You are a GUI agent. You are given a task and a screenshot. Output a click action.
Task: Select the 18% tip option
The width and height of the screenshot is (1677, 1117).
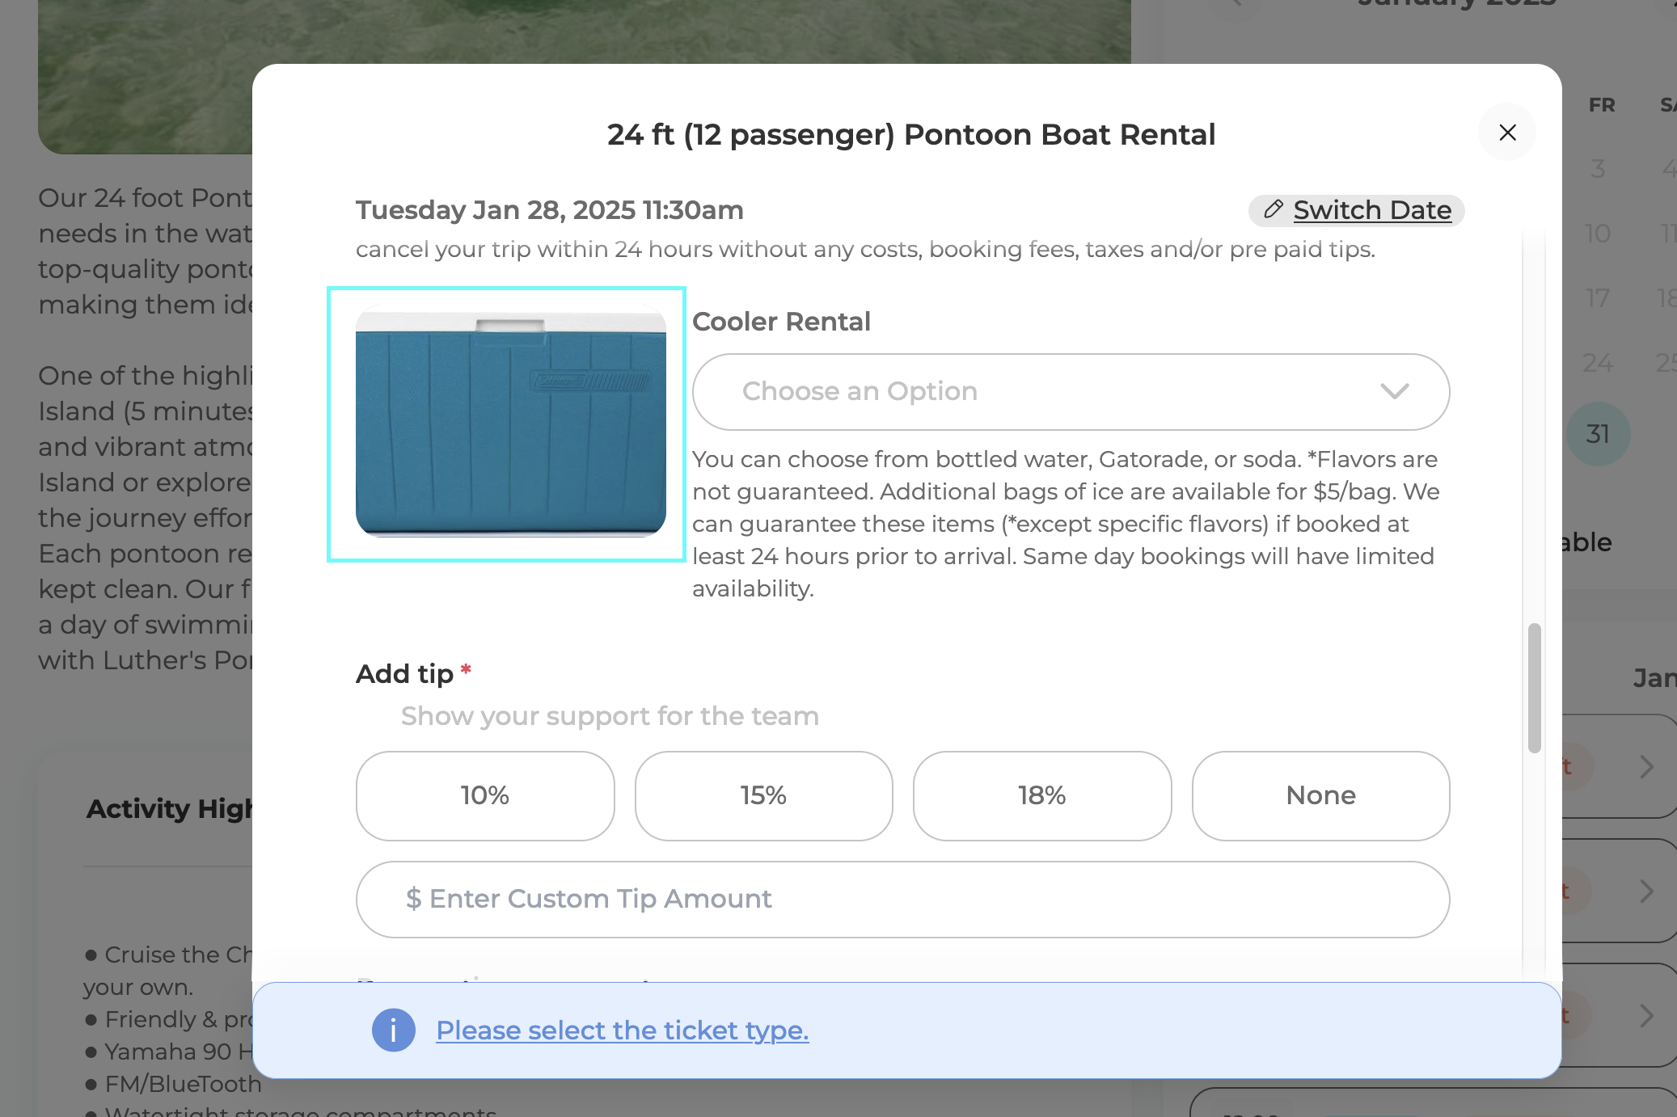tap(1042, 796)
